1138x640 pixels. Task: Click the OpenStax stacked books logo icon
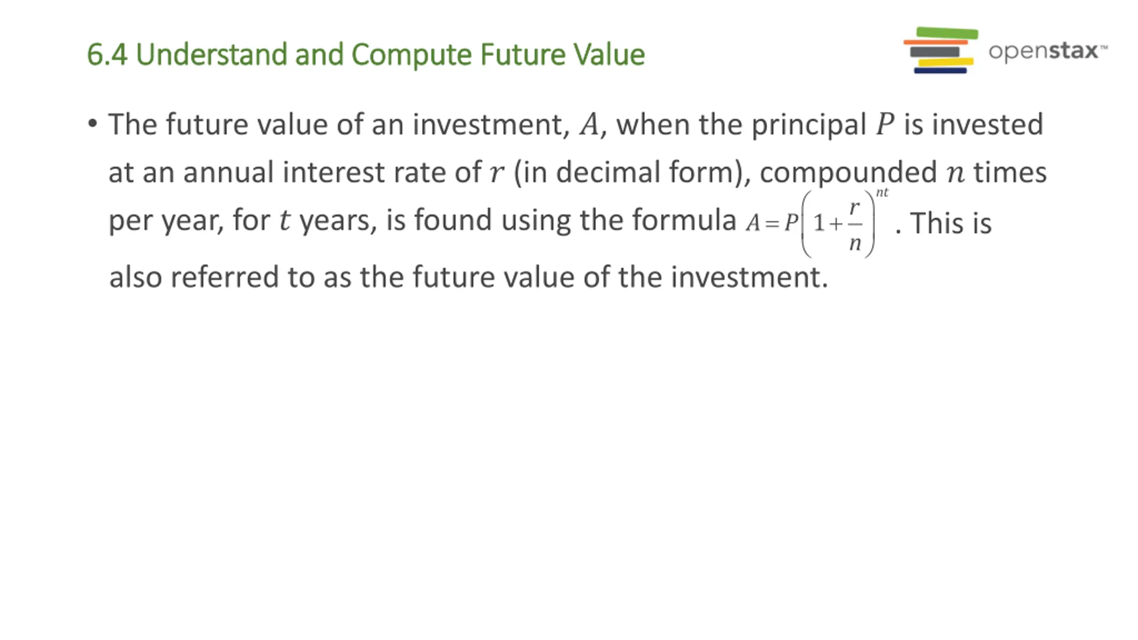click(941, 50)
